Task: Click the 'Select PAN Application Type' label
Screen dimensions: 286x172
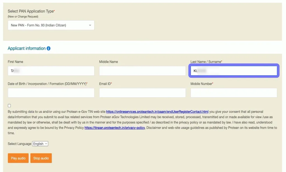Action: point(31,11)
